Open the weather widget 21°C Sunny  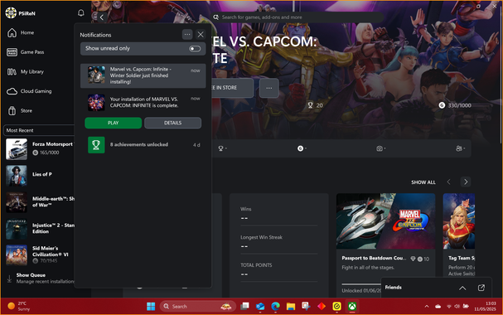(19, 307)
